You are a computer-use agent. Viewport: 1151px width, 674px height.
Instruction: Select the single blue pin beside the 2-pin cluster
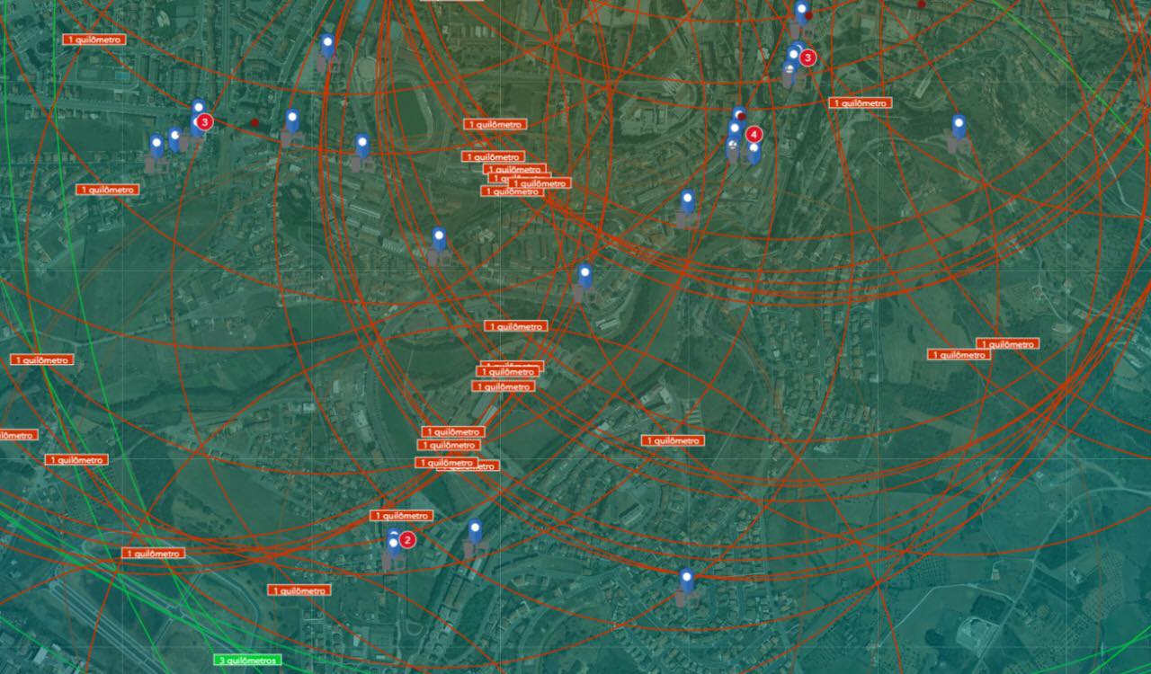coord(475,531)
